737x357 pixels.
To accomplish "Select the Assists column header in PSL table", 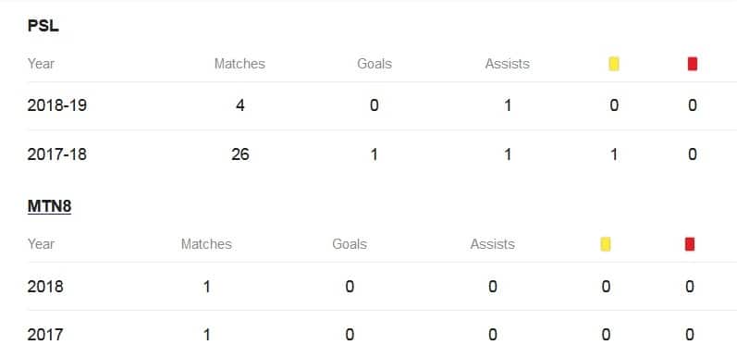I will point(507,64).
